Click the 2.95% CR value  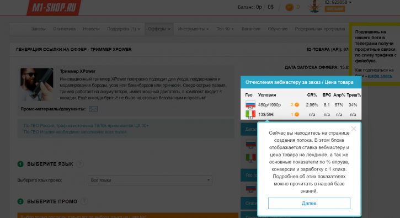tap(312, 105)
